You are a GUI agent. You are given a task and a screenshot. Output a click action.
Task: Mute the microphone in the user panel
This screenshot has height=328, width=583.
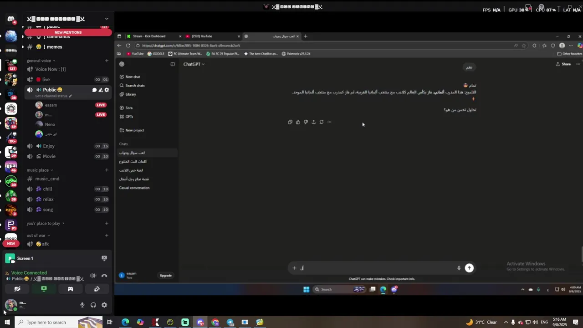click(x=82, y=305)
